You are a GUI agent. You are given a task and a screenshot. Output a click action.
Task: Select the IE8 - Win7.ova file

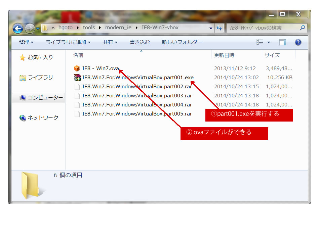click(x=101, y=68)
